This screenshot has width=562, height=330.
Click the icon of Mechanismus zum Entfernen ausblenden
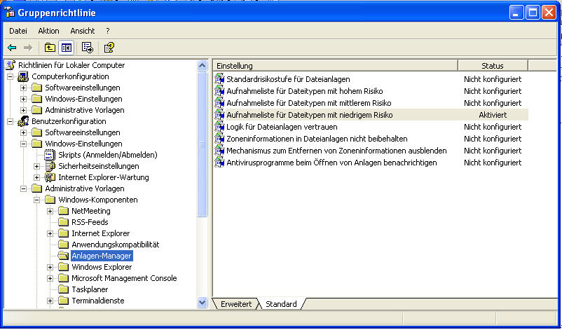coord(219,151)
